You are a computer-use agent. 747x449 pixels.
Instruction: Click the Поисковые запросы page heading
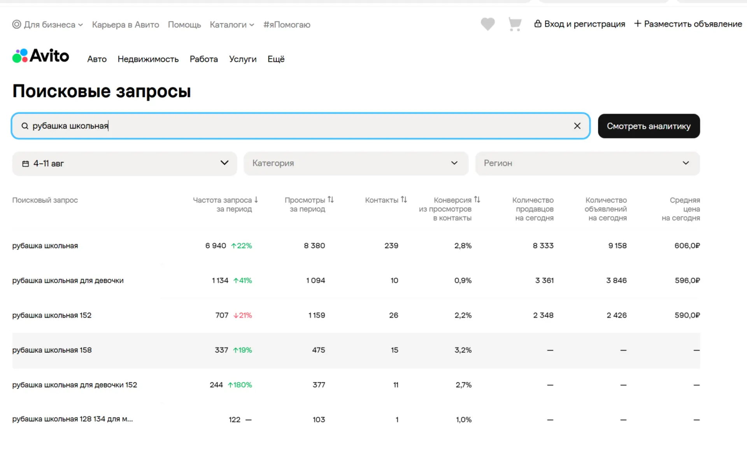click(x=102, y=91)
